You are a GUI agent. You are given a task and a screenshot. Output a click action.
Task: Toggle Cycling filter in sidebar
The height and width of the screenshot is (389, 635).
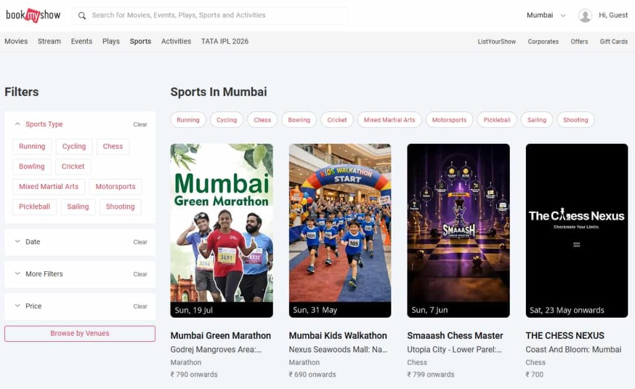(x=74, y=146)
